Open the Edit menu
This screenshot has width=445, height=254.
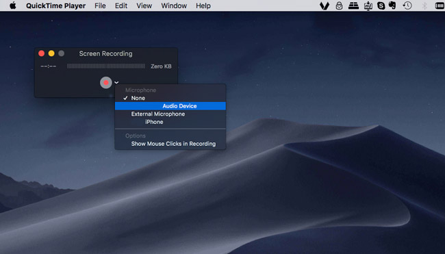[x=121, y=5]
